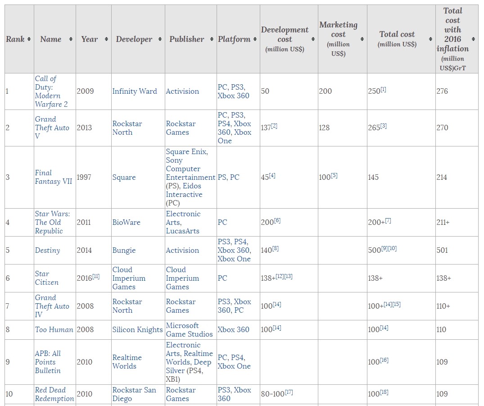Select the 2009 year cell

(94, 91)
